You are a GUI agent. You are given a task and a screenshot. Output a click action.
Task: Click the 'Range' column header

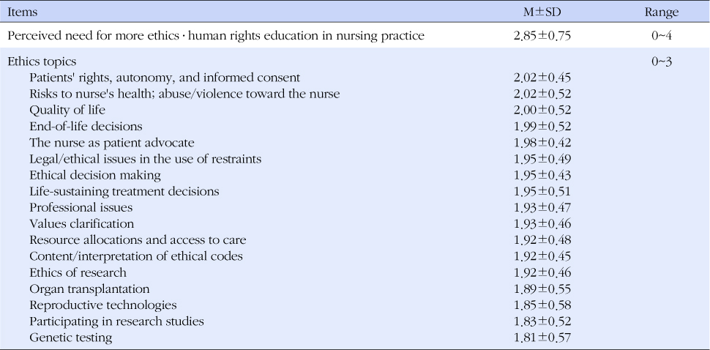coord(662,12)
